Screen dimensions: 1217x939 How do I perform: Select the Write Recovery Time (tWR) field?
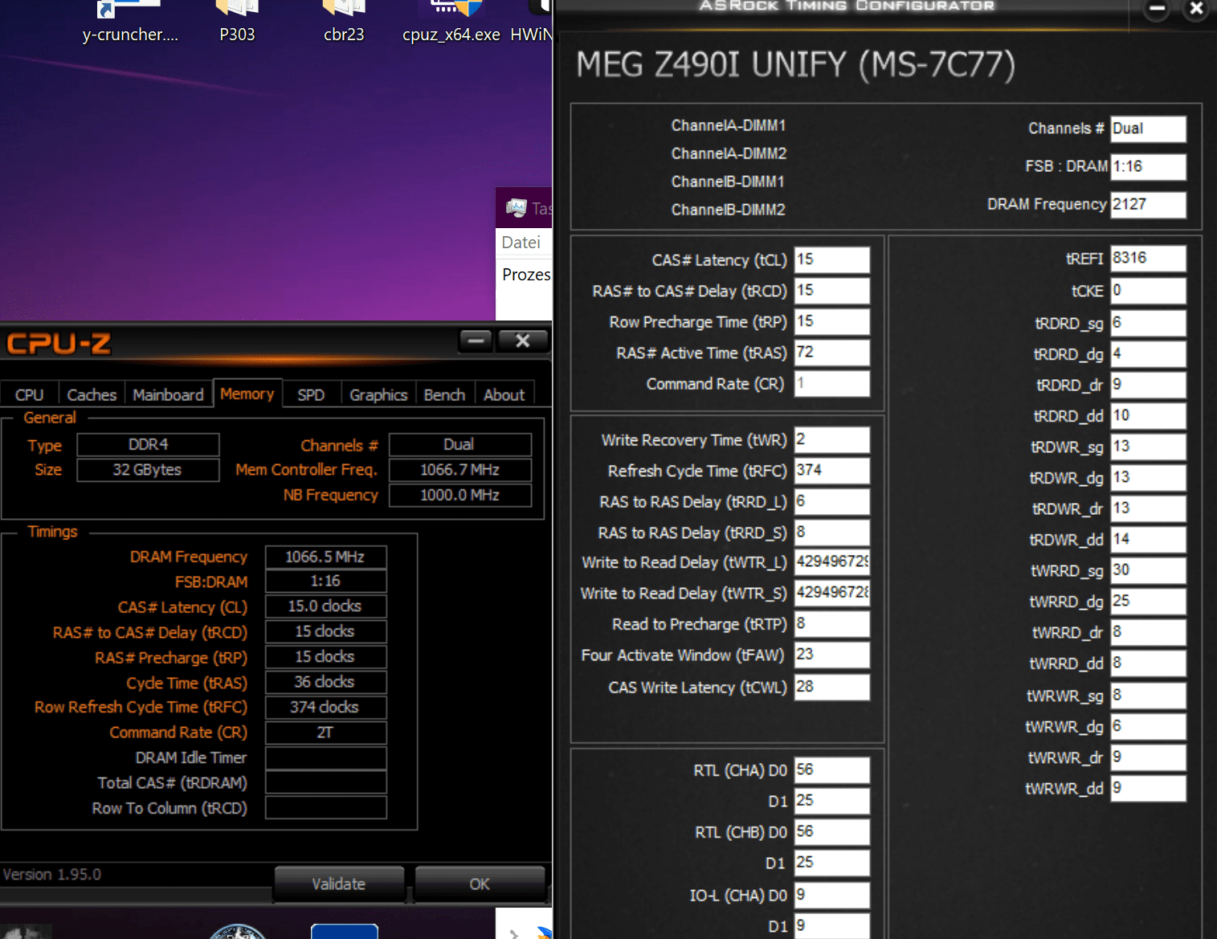[832, 439]
